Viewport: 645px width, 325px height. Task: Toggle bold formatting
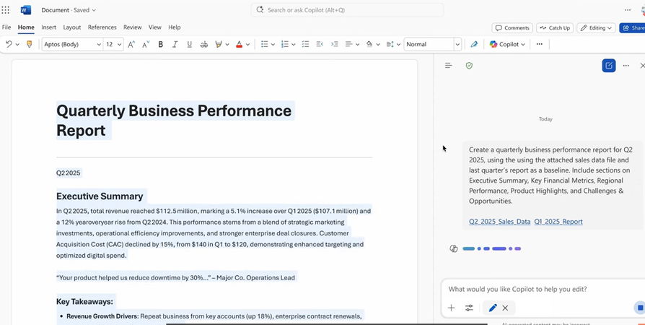pyautogui.click(x=160, y=45)
